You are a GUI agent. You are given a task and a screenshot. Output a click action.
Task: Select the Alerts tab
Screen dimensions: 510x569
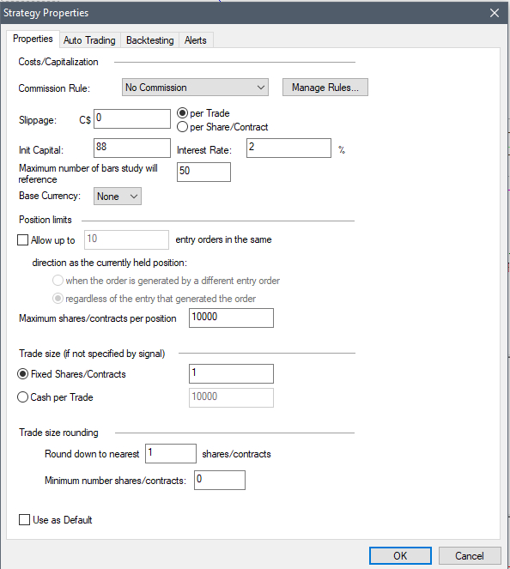click(x=195, y=40)
